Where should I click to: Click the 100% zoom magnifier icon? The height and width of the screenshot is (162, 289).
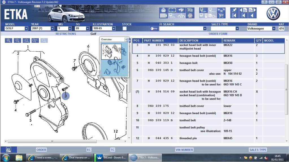tap(35, 41)
